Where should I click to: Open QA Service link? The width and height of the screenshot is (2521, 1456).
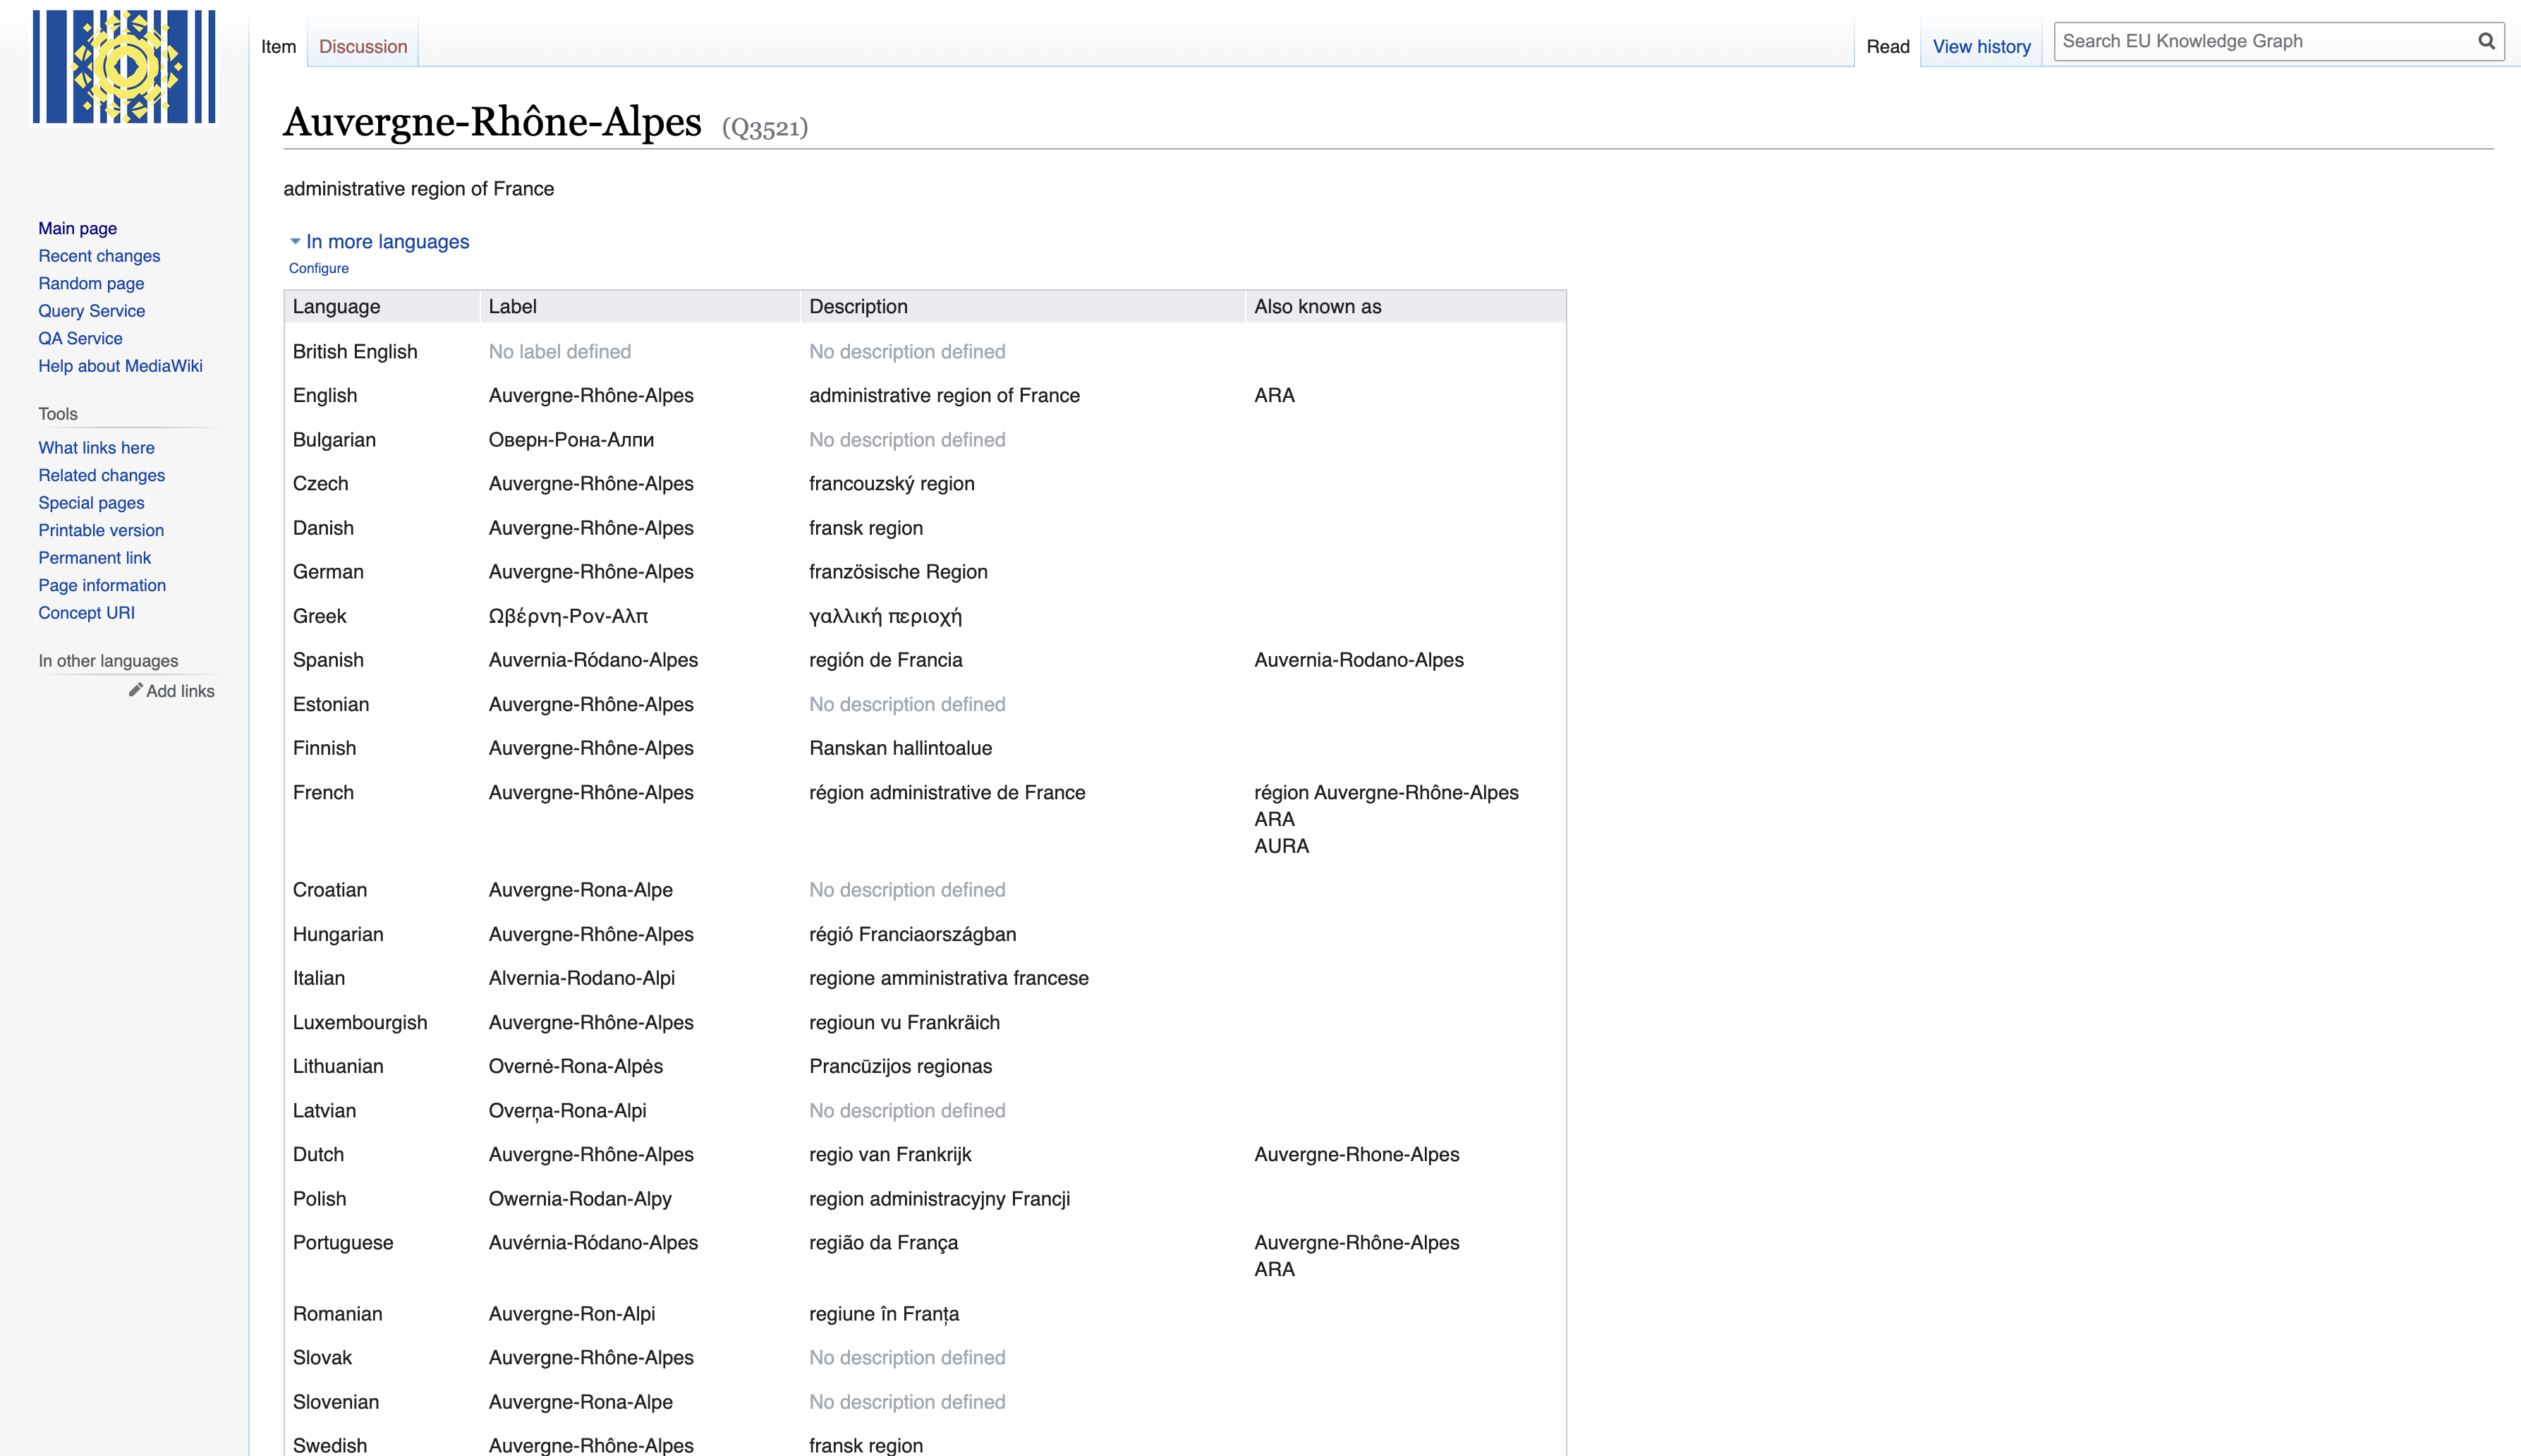(80, 338)
